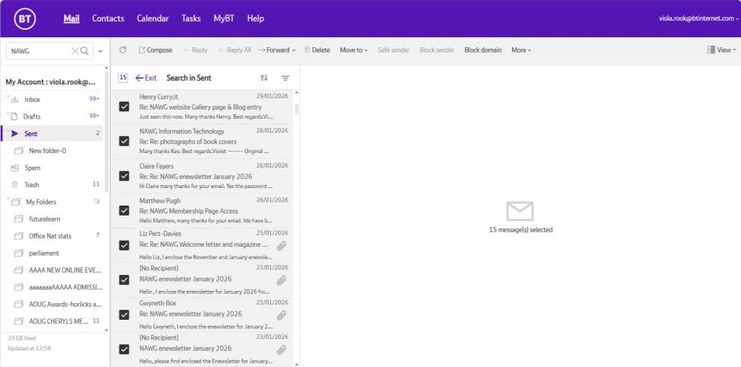This screenshot has width=741, height=367.
Task: Open the Tasks tab
Action: [191, 18]
